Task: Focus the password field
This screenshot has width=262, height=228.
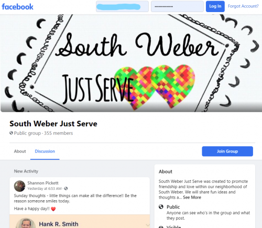Action: coord(177,6)
